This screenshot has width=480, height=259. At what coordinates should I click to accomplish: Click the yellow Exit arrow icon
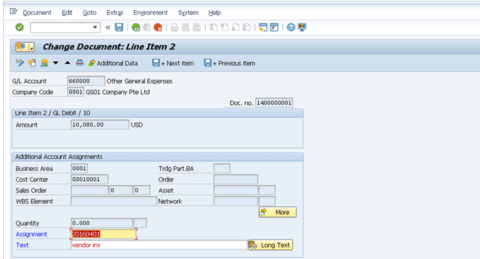click(146, 28)
